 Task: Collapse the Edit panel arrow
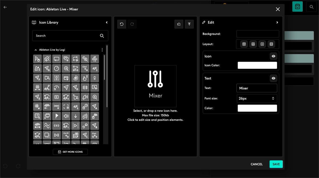(277, 23)
